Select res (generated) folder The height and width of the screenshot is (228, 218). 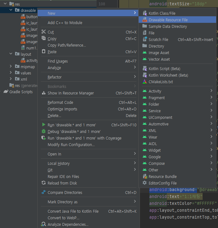pos(23,85)
